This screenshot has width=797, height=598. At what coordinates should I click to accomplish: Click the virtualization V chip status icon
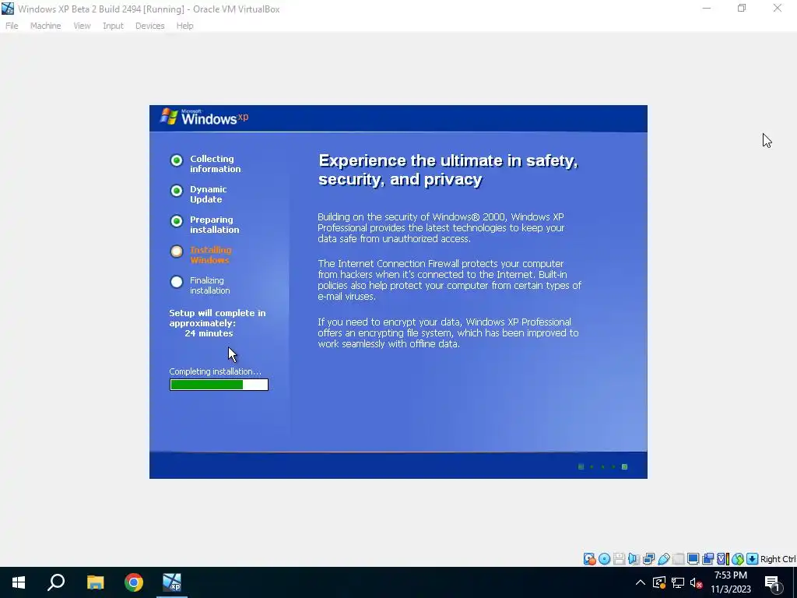tap(723, 559)
